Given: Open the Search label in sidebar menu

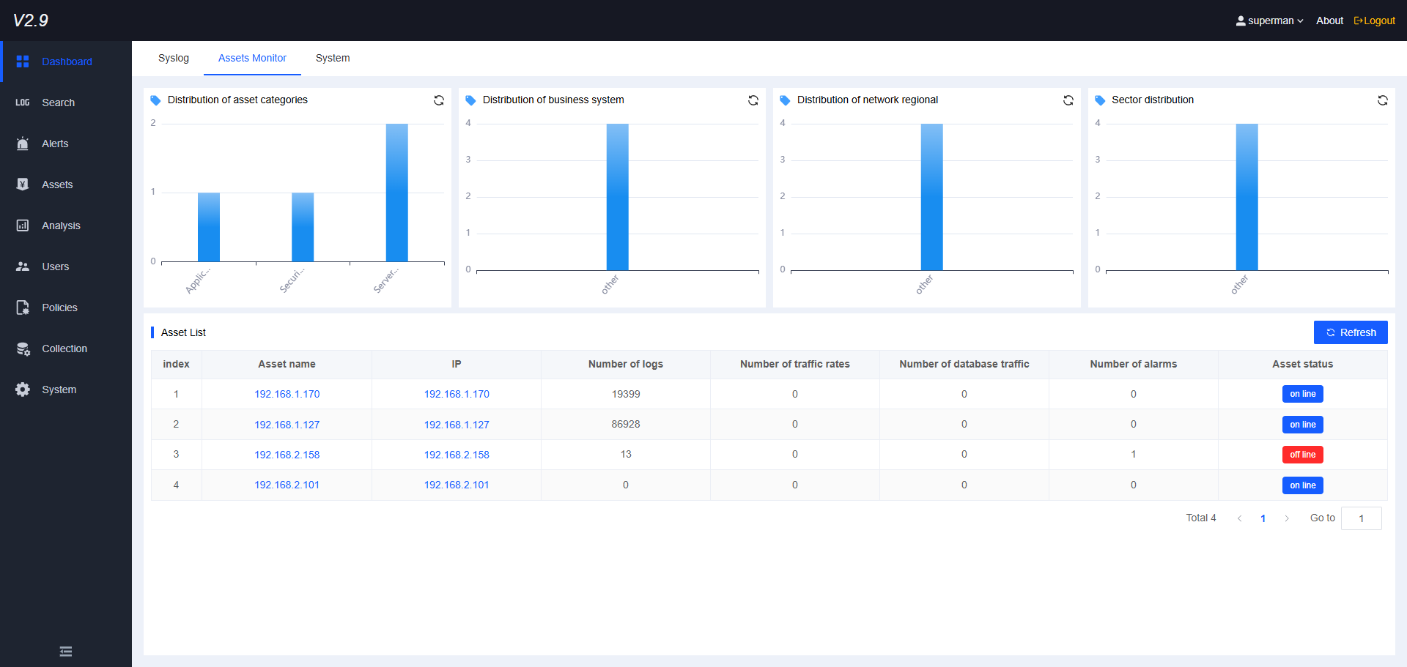Looking at the screenshot, I should pos(59,103).
